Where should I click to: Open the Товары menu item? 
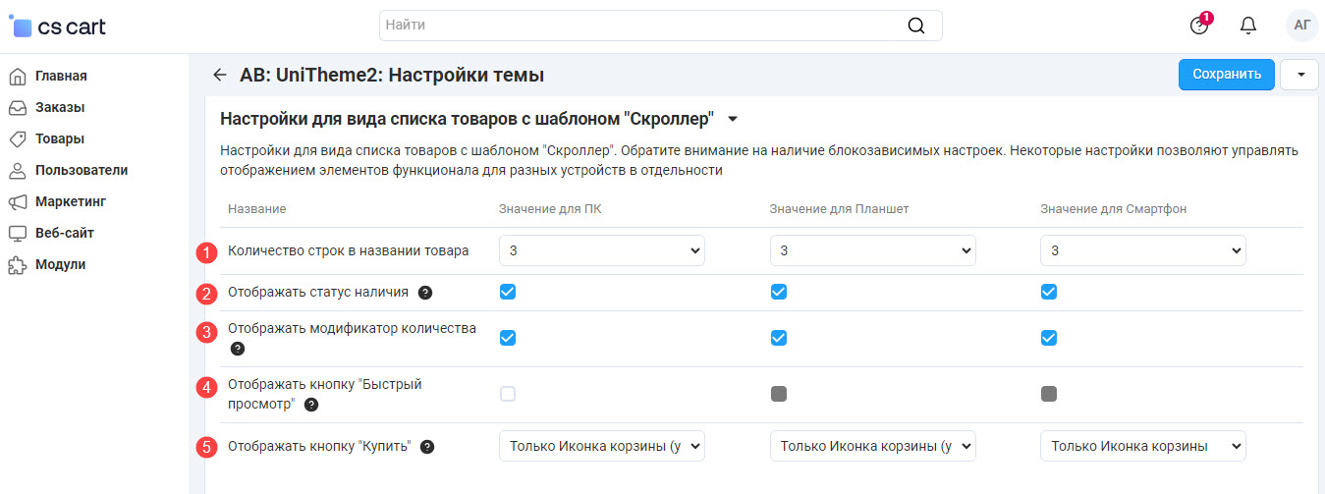59,138
